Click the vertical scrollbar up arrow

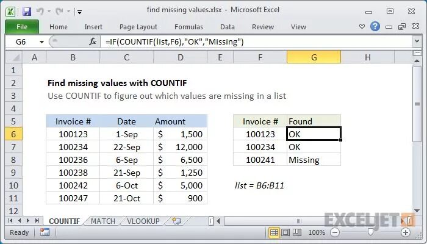(x=417, y=61)
